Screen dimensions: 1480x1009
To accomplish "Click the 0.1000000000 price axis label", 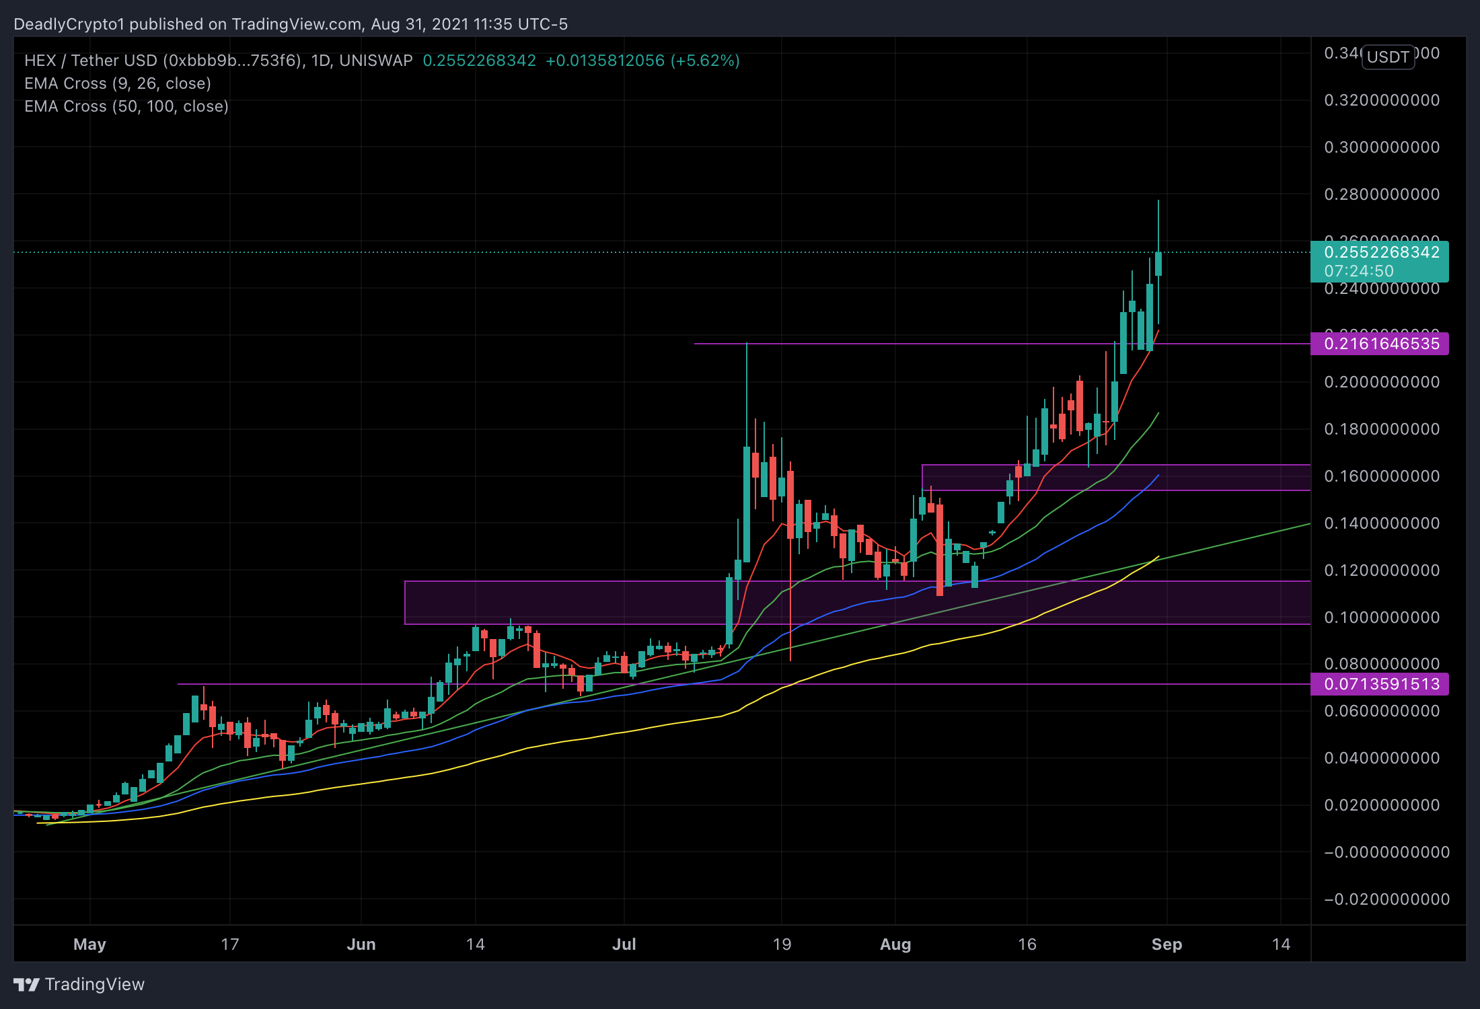I will click(x=1381, y=618).
